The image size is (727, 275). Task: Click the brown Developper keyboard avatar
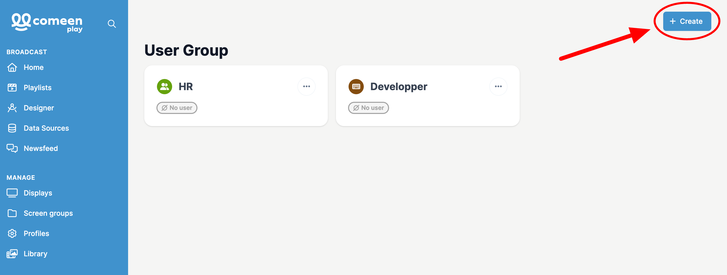pyautogui.click(x=356, y=87)
